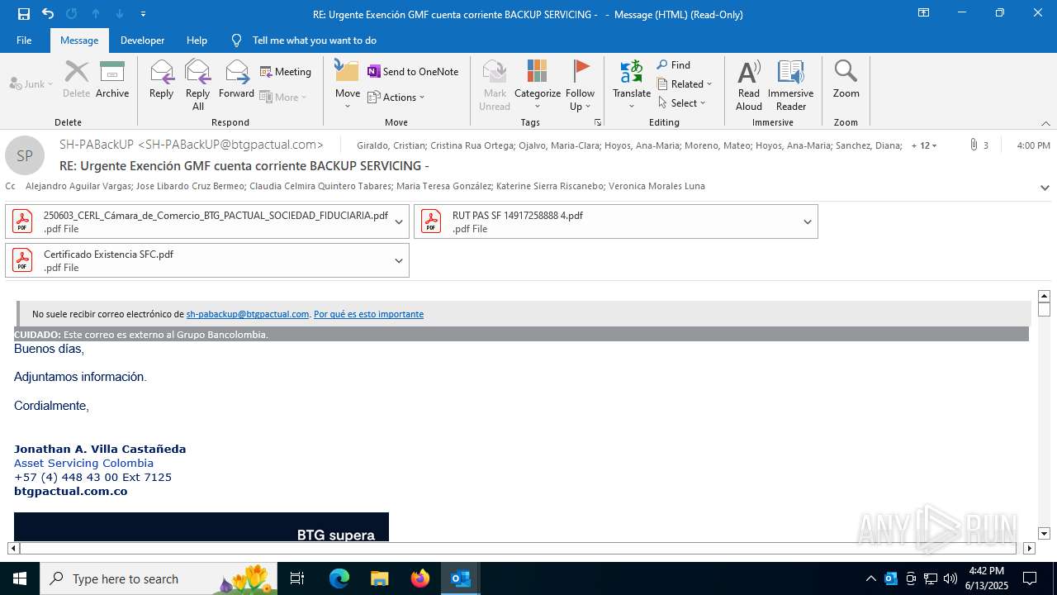Viewport: 1057px width, 595px height.
Task: Show the additional +12 recipients
Action: (x=924, y=145)
